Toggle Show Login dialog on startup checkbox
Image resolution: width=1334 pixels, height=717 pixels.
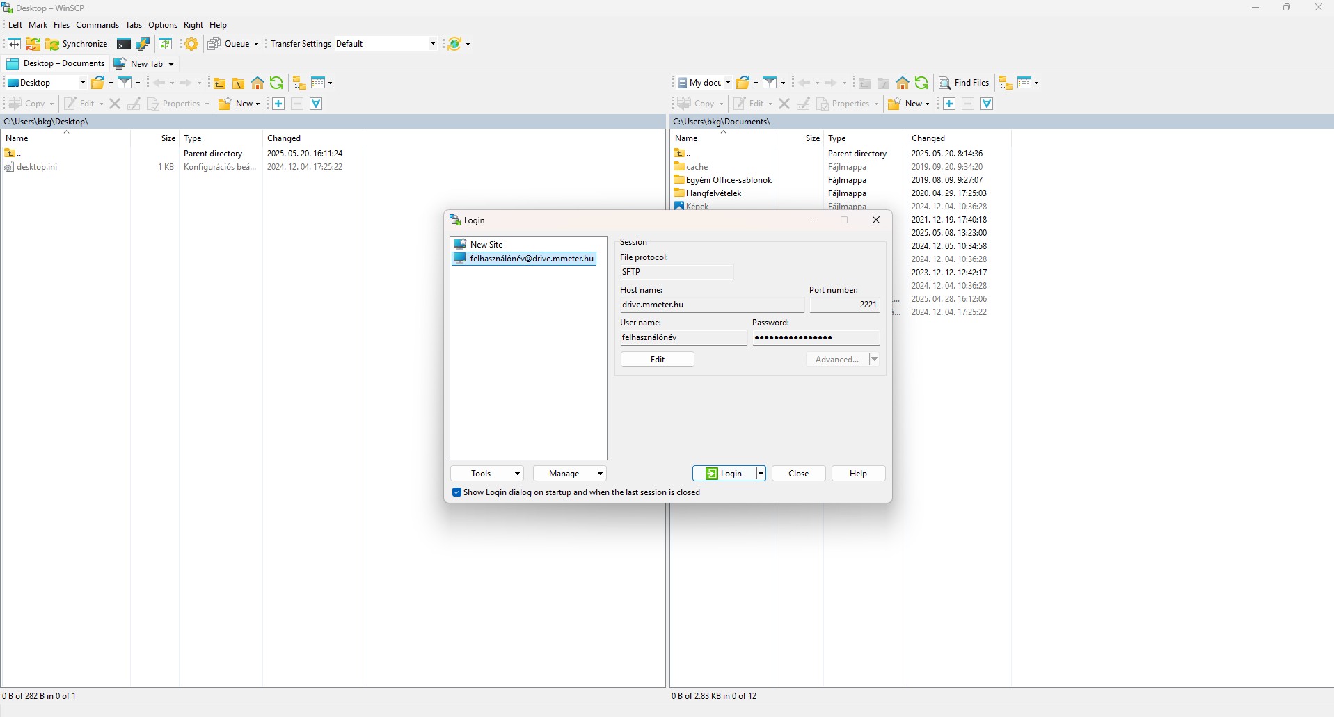pos(457,492)
